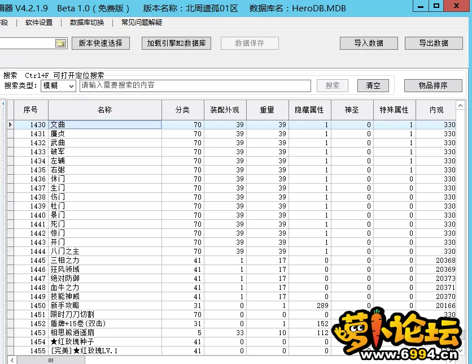Select the 绝对防御 name cell

[x=105, y=278]
